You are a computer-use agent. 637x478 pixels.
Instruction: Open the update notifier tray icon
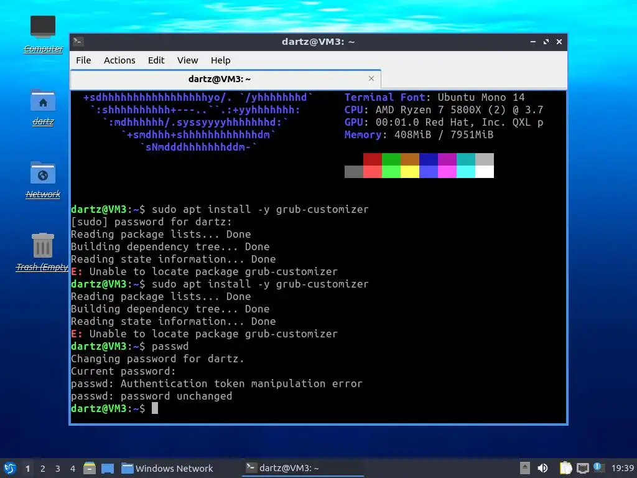(598, 467)
